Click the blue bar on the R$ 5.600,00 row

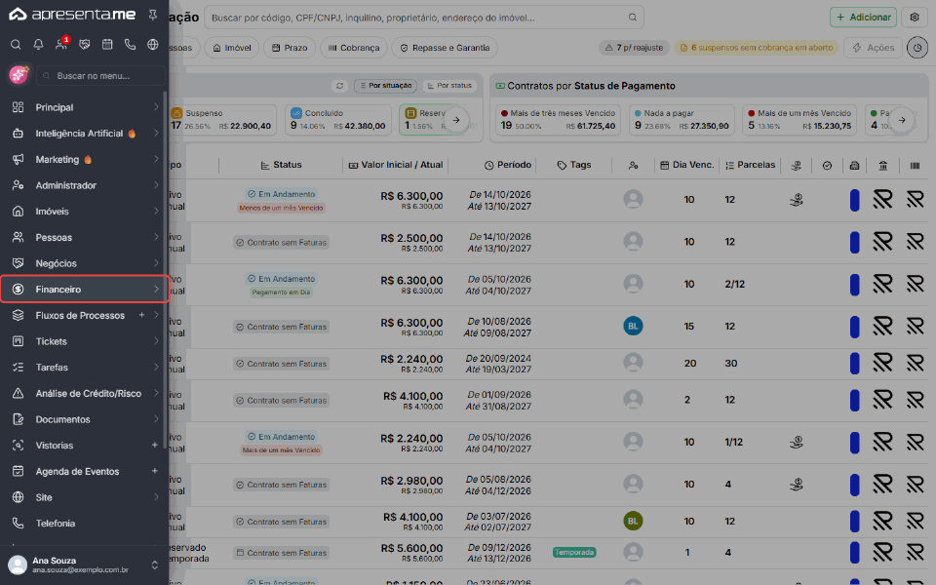tap(854, 553)
